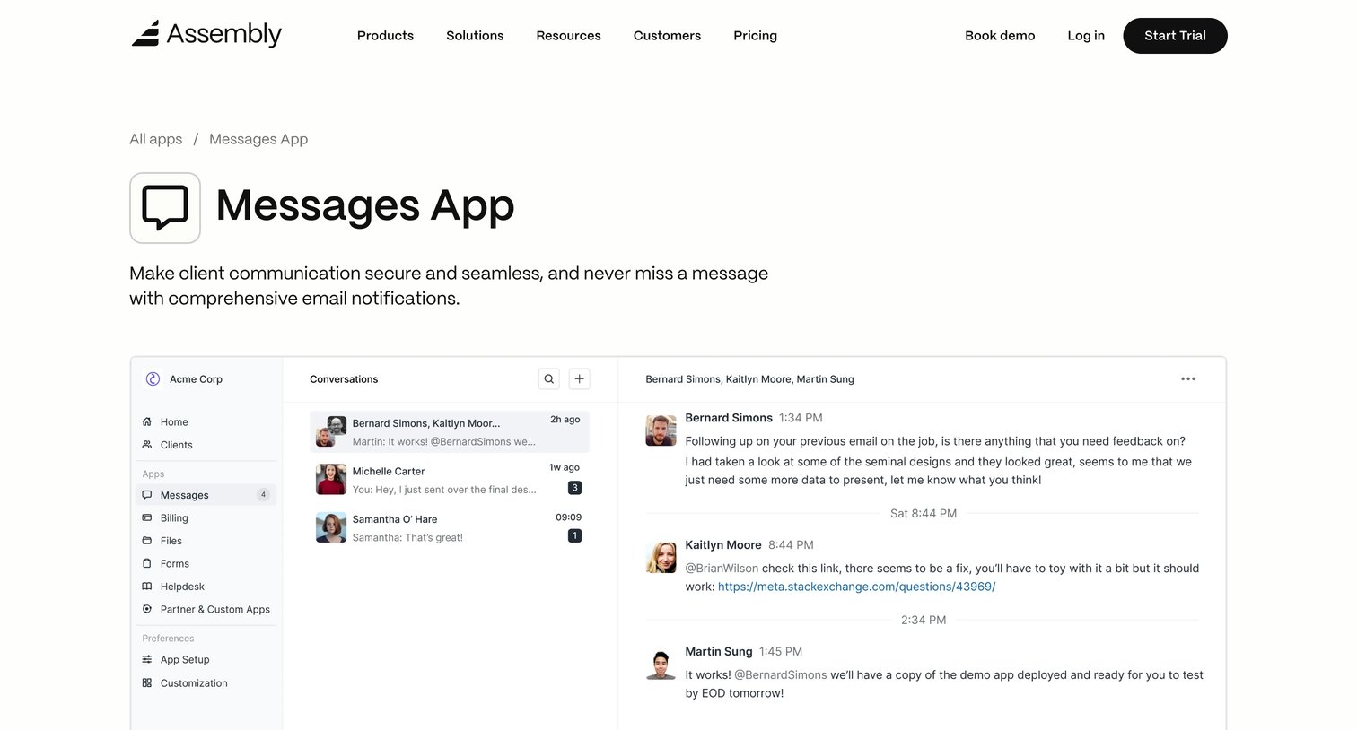
Task: Click the Acme Corp workspace name
Action: [x=196, y=379]
